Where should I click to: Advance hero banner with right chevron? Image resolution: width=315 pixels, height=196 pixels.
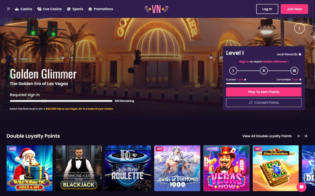[x=299, y=28]
